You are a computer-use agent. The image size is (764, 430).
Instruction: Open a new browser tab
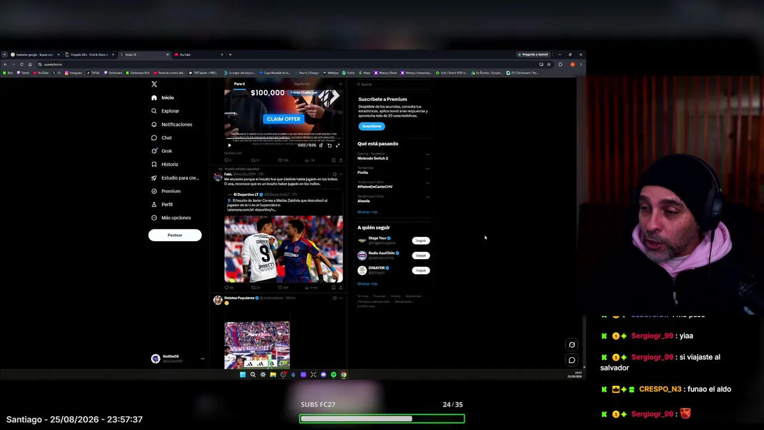click(x=230, y=54)
